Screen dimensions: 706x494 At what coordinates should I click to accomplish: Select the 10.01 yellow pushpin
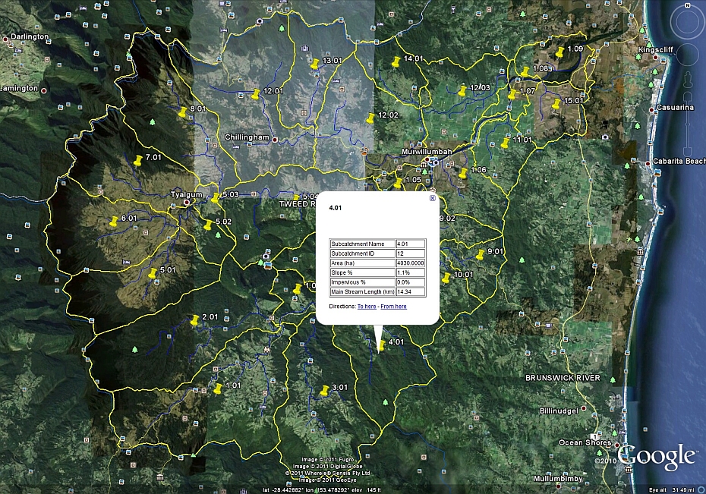446,278
